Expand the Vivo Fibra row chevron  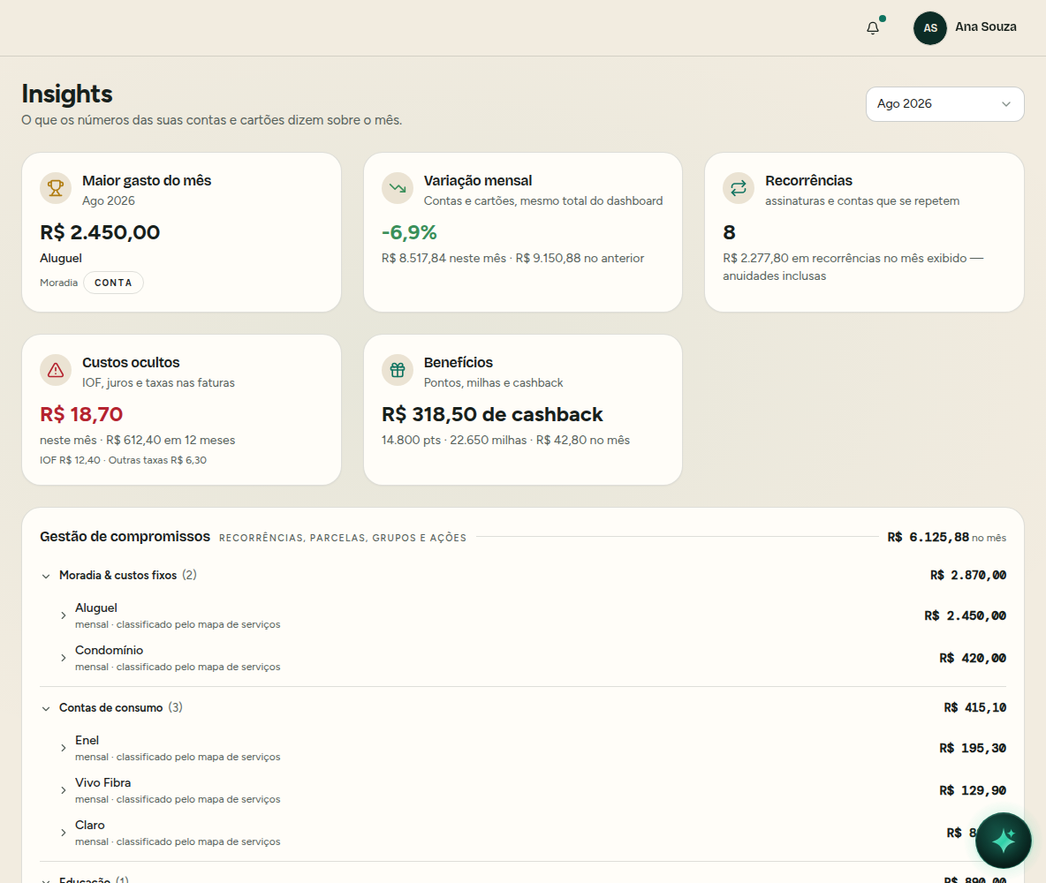pos(64,790)
